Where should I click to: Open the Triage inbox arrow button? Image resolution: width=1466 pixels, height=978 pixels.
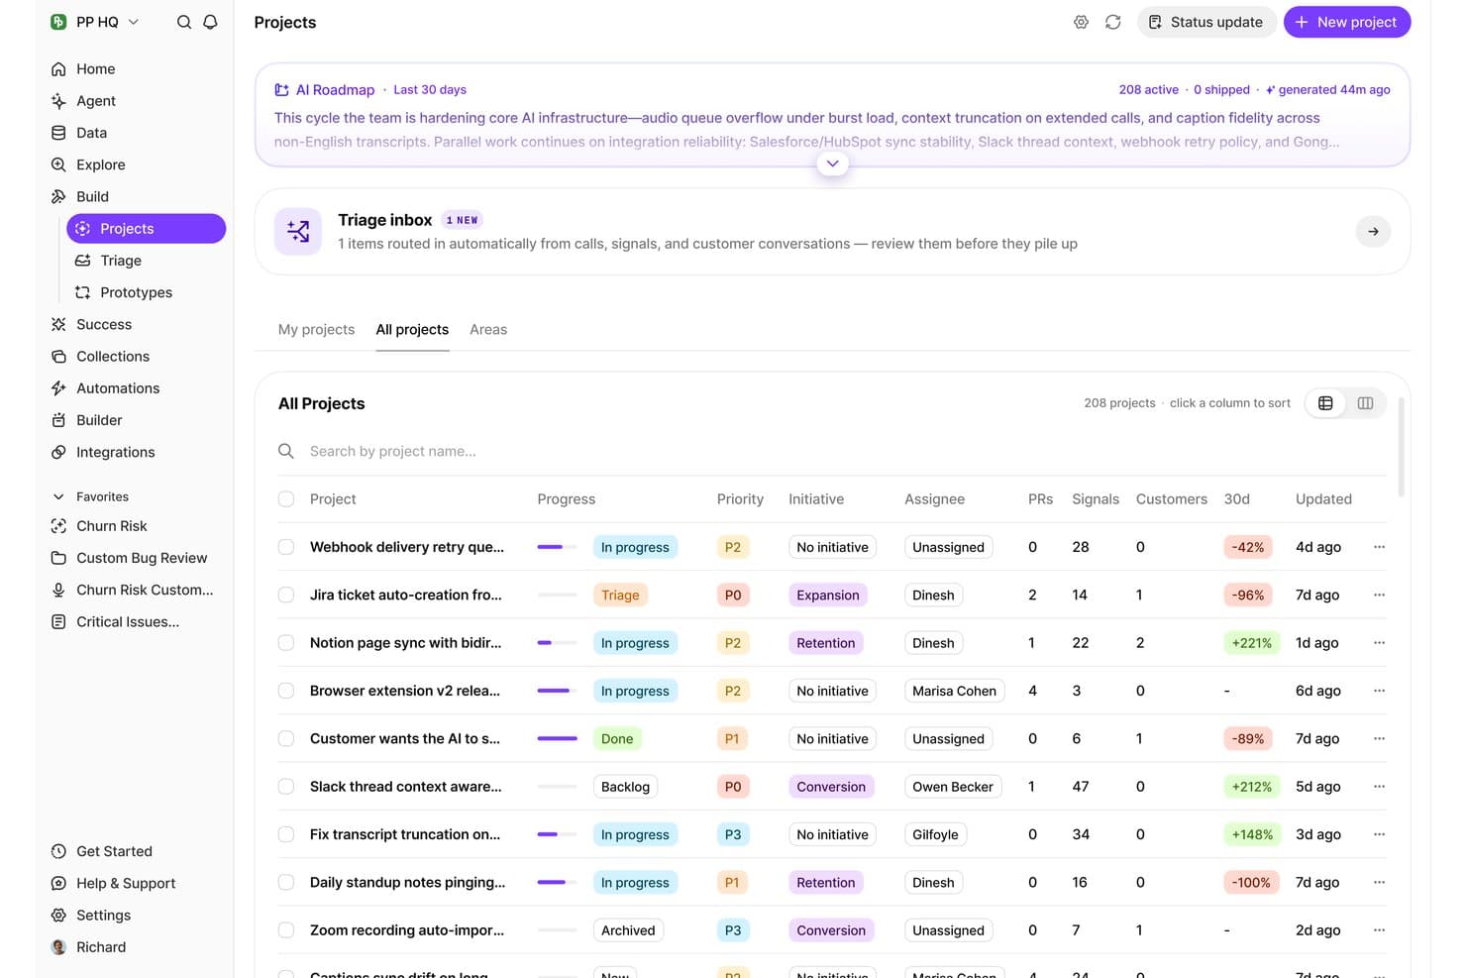pos(1373,232)
